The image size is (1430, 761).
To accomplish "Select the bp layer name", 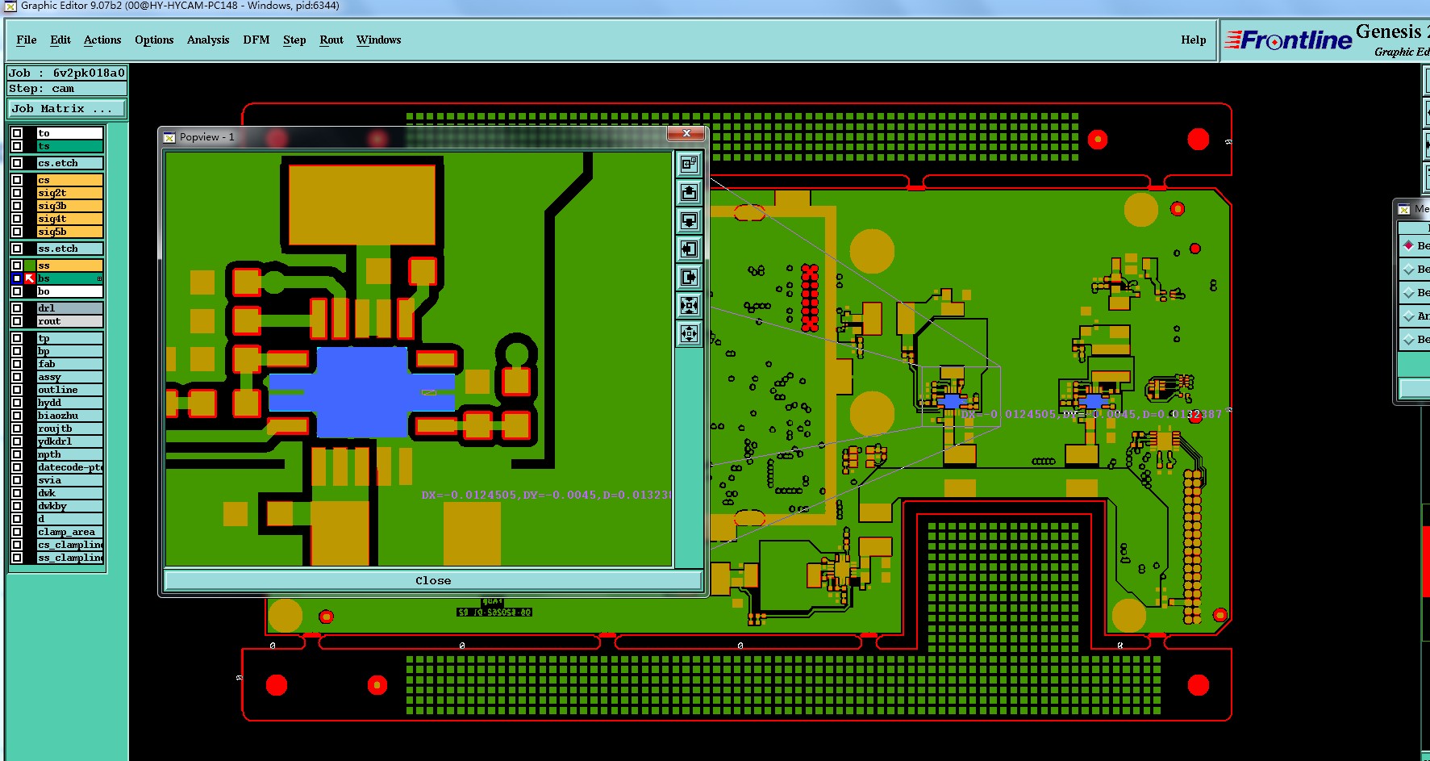I will point(70,351).
